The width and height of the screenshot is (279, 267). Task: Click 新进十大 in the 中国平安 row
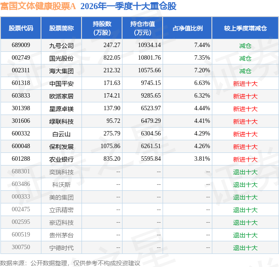point(245,84)
